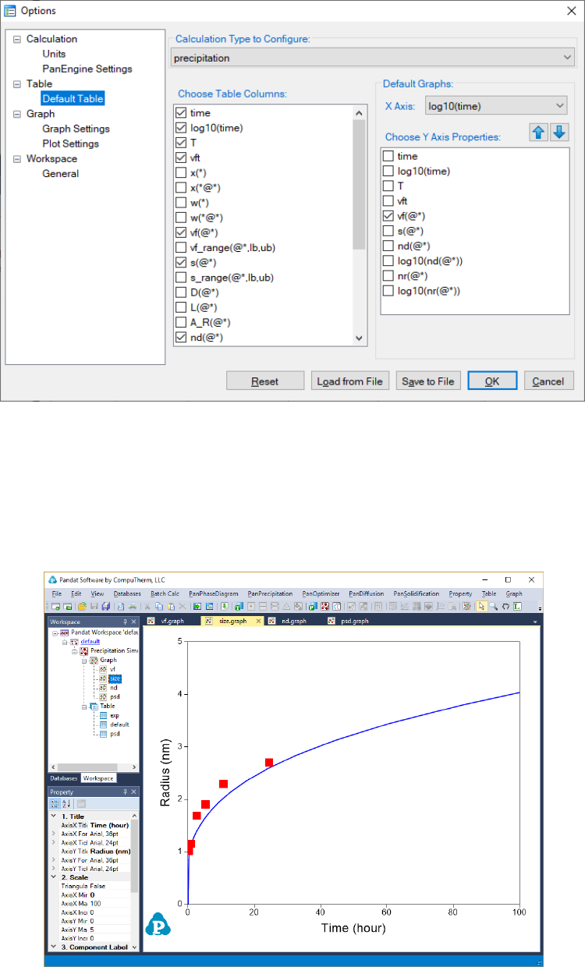This screenshot has width=585, height=967.
Task: Switch to the vf.graph tab
Action: click(x=172, y=621)
